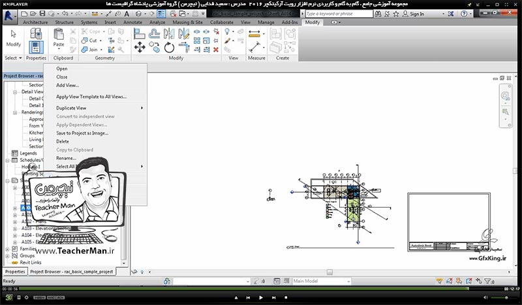Click the Join geometry button
The image size is (522, 305).
89,50
